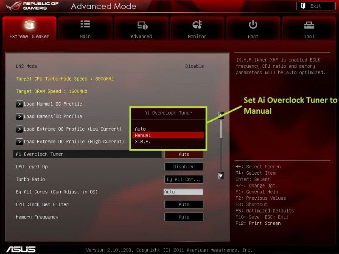
Task: Click arrow icon for Extreme OC Low Current
Action: (19, 129)
